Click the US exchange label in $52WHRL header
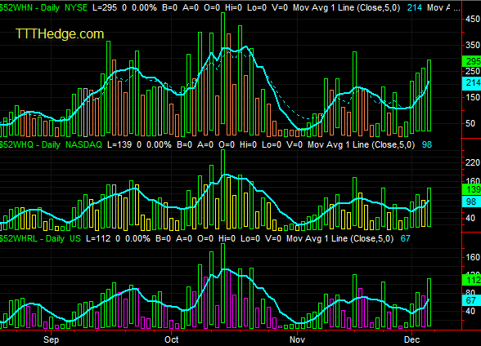481x346 pixels. 75,238
